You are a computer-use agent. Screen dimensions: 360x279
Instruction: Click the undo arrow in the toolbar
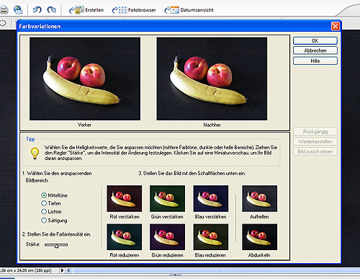(37, 10)
